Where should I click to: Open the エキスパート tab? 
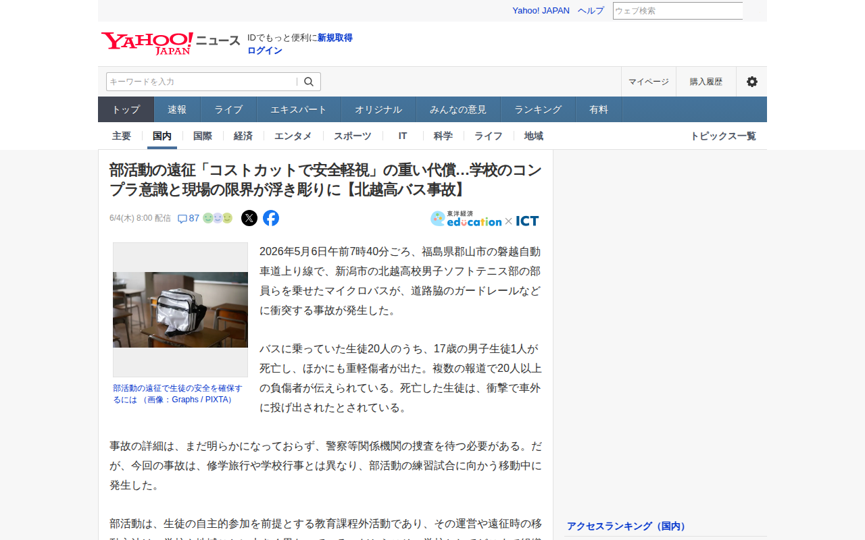(299, 109)
